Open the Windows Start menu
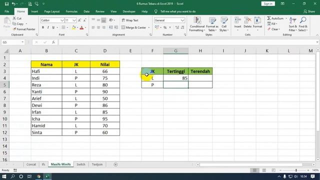320x180 pixels. pos(4,176)
